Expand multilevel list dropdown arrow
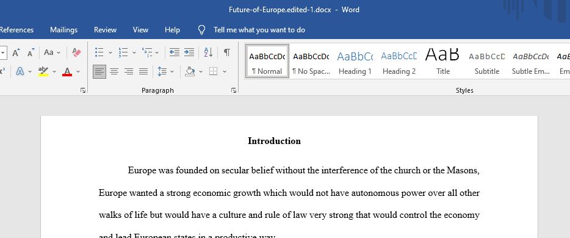This screenshot has width=570, height=238. pyautogui.click(x=157, y=52)
